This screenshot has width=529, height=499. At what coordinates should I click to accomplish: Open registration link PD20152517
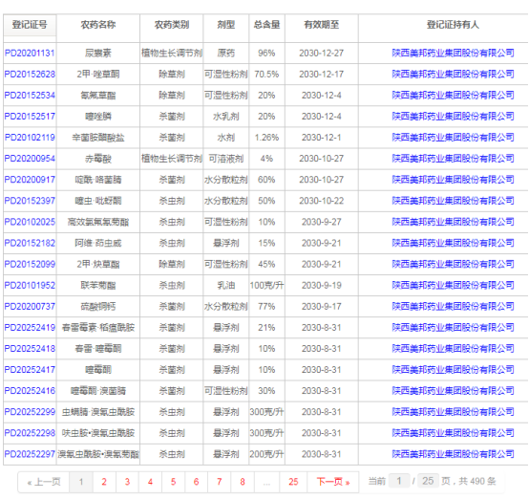30,117
